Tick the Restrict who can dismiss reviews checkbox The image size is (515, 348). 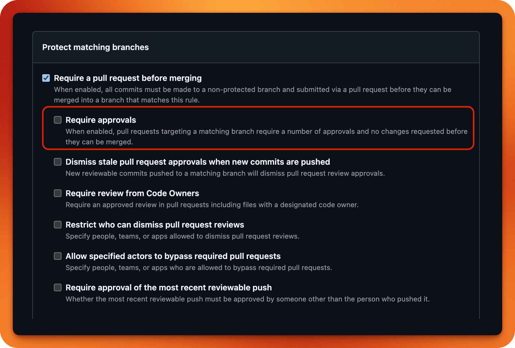pos(58,225)
